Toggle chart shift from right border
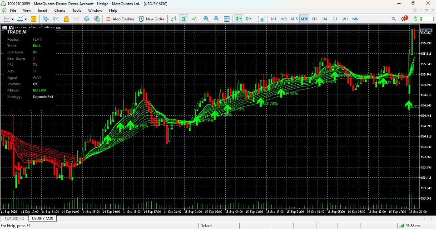 tap(249, 19)
